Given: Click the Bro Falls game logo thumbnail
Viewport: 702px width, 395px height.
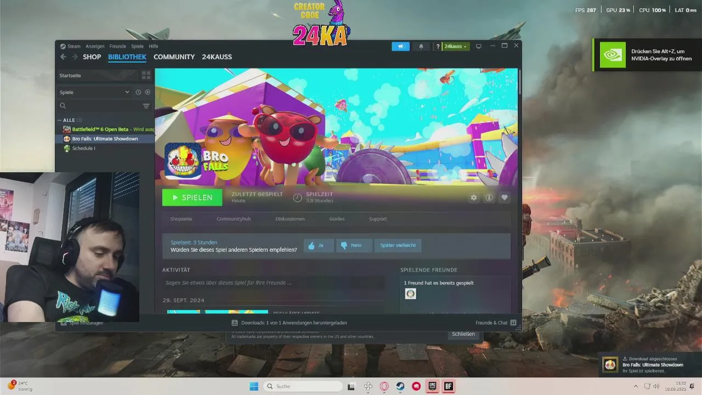Looking at the screenshot, I should click(183, 161).
